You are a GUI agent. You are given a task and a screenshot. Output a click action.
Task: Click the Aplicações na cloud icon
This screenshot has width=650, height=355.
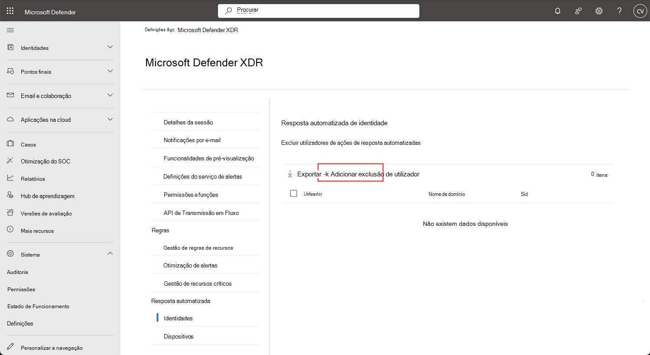click(x=10, y=119)
